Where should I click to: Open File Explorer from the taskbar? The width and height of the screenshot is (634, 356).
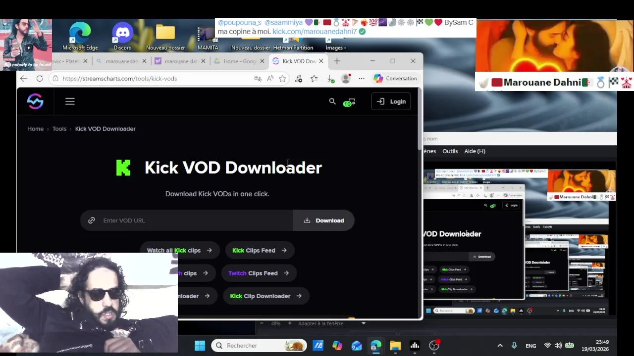point(395,346)
